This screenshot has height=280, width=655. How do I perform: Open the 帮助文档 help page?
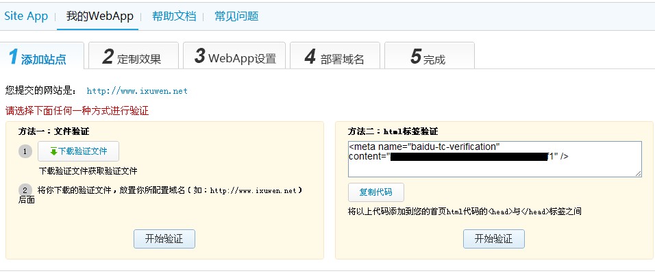[x=174, y=16]
